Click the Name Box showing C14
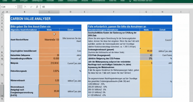193x102 pixels. [x=8, y=7]
